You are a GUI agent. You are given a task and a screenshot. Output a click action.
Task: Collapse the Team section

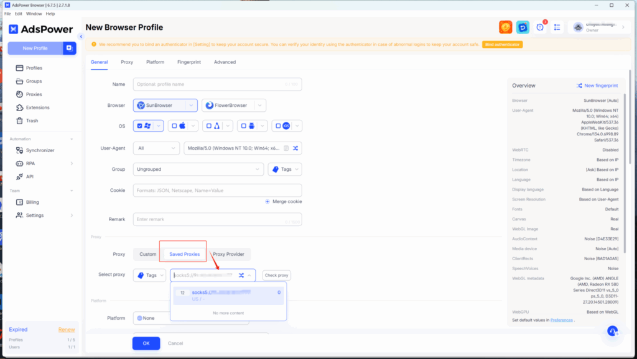coord(72,191)
